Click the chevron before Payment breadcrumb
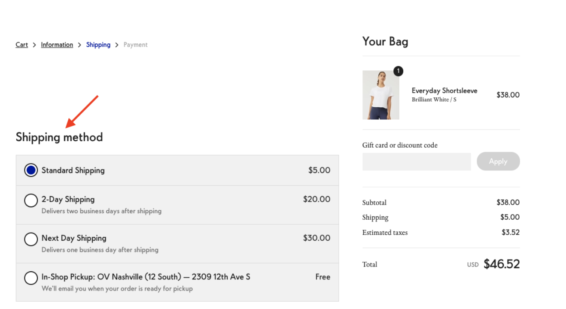566x309 pixels. [x=117, y=45]
